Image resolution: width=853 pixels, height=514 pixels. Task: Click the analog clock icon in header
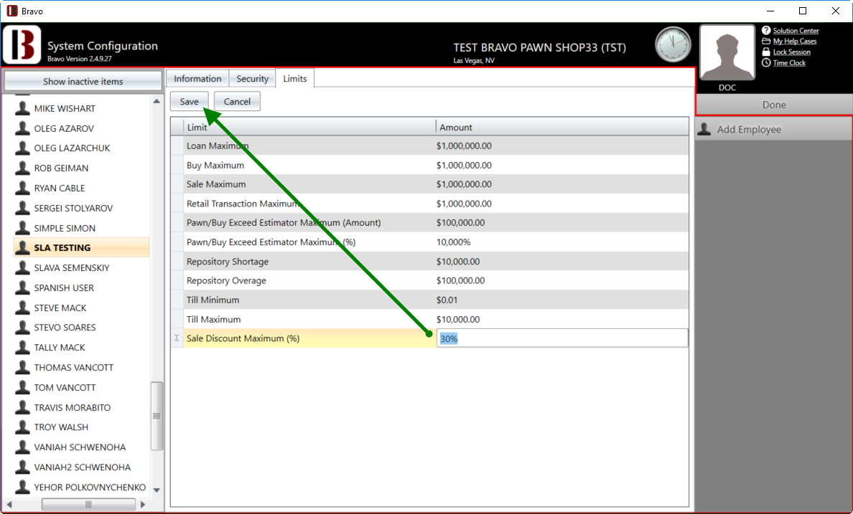(x=673, y=44)
